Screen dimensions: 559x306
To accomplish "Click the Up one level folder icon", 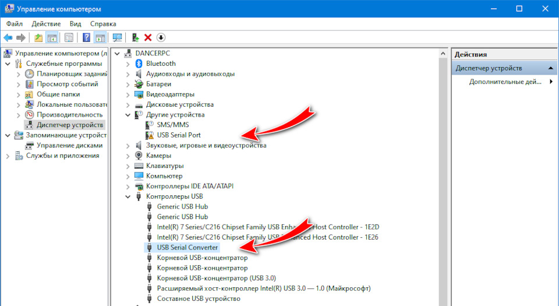I will point(38,37).
